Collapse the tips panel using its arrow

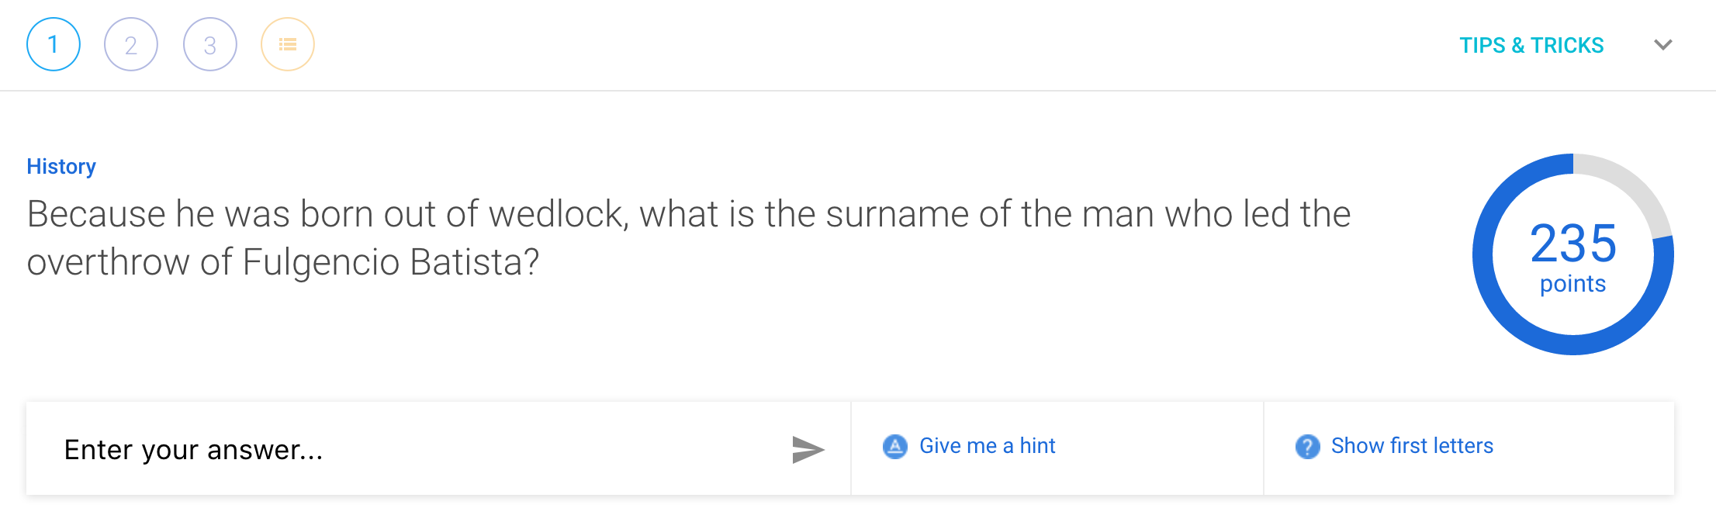(1662, 45)
